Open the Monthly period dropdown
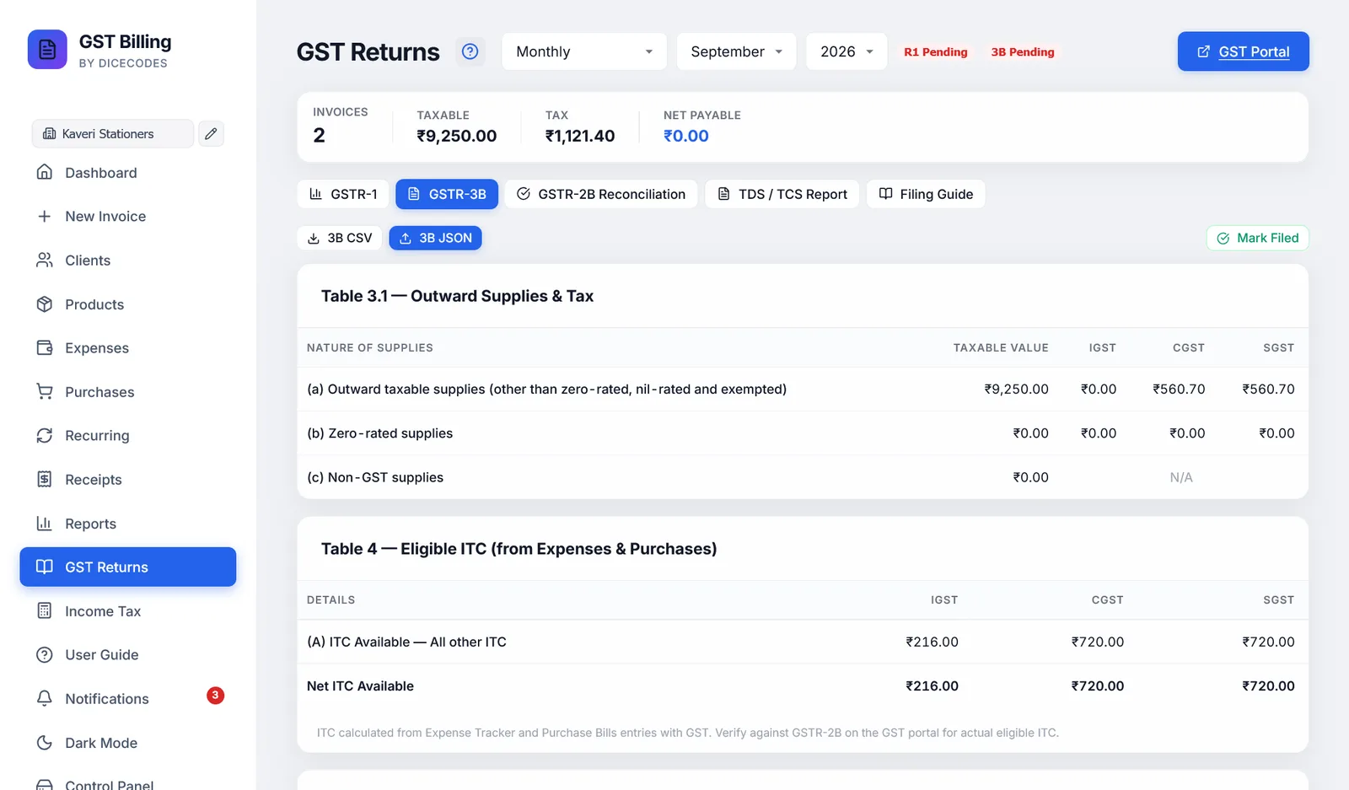 584,51
